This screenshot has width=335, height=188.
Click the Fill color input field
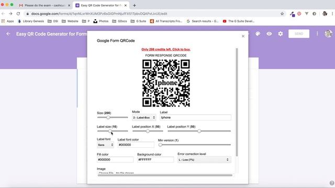(115, 160)
